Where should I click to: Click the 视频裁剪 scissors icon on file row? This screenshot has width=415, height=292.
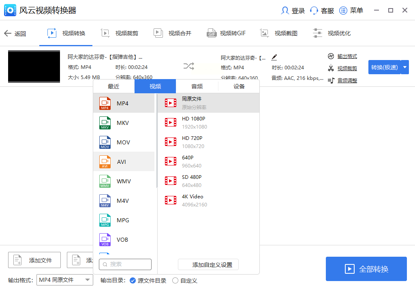tap(331, 68)
